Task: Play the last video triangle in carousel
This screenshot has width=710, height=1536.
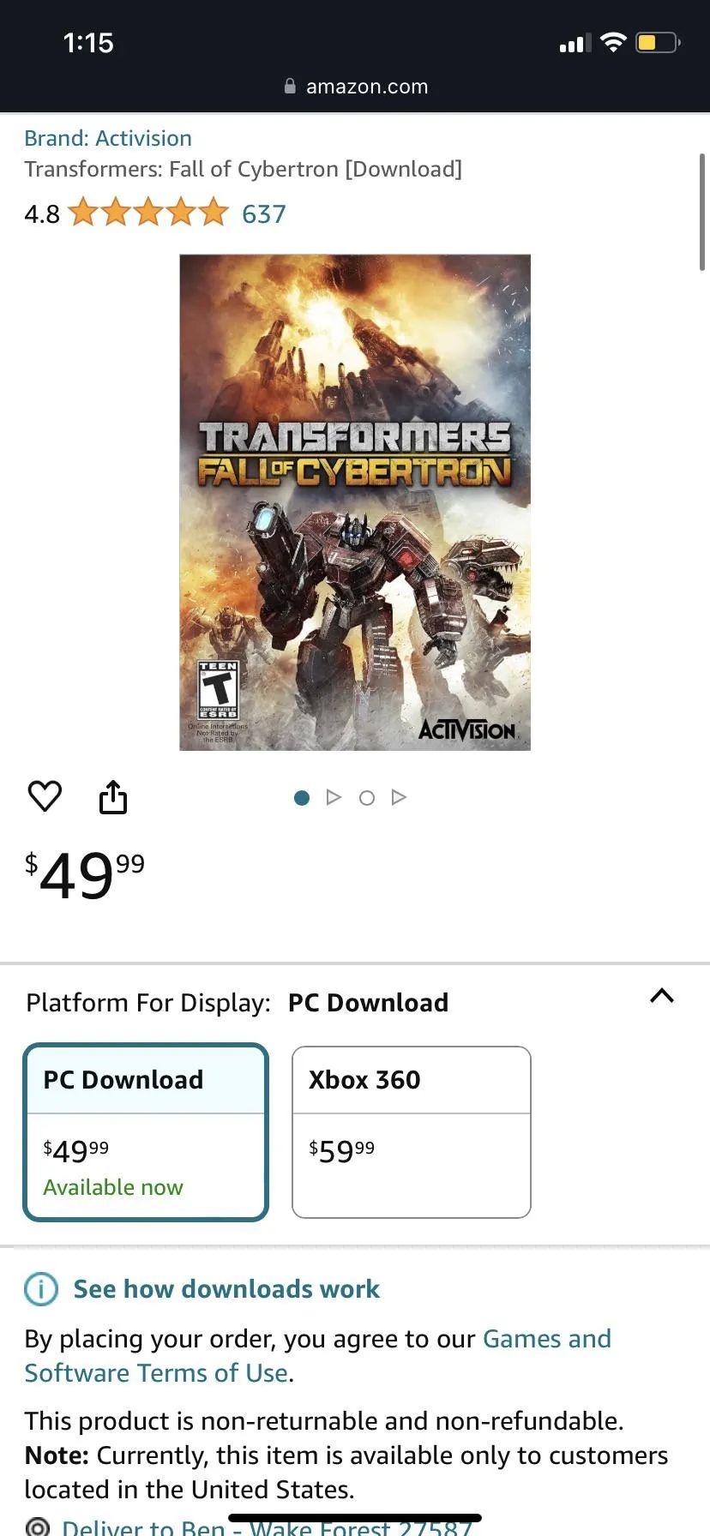Action: coord(398,797)
